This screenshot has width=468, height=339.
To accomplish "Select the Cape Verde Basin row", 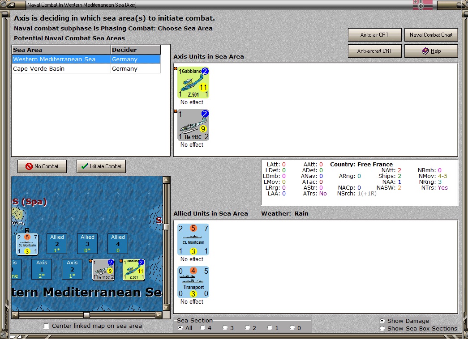I will [86, 68].
